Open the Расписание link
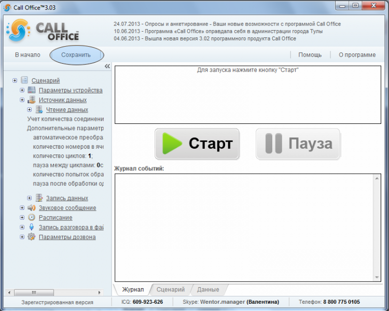Screen dimensions: 389x311 tap(55, 217)
